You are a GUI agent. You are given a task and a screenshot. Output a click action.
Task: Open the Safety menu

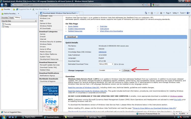coord(175,13)
